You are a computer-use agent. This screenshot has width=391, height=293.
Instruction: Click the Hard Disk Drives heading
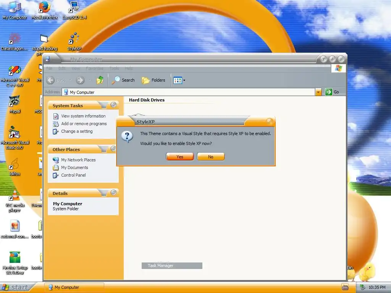pyautogui.click(x=147, y=100)
